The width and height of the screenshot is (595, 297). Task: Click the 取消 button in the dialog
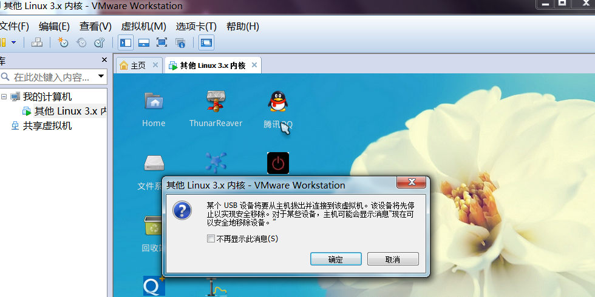pos(393,259)
